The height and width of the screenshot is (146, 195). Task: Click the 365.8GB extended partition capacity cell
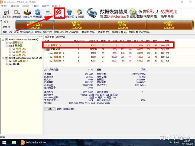point(165,49)
